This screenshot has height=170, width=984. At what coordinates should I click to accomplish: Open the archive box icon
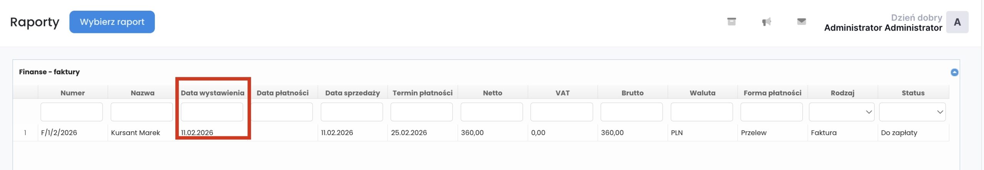coord(731,22)
